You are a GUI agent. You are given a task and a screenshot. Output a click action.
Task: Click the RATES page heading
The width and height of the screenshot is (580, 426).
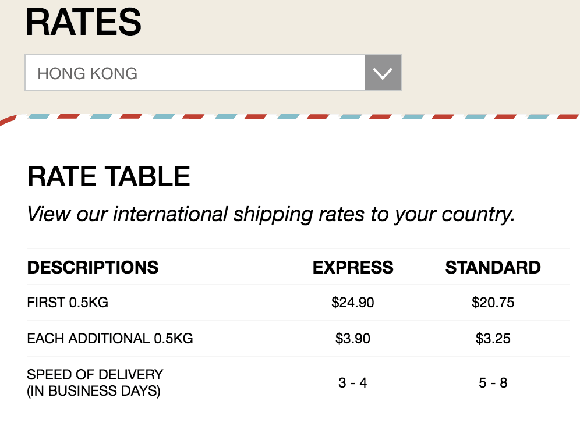pos(83,22)
